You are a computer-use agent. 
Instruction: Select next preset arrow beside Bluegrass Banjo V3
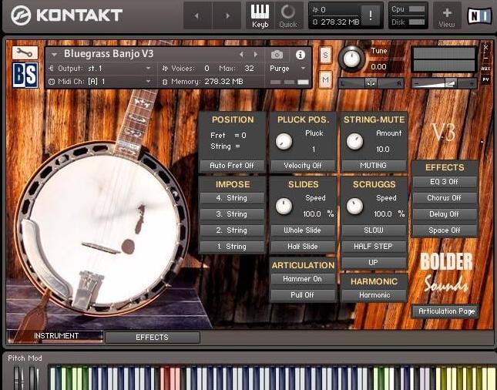[256, 55]
